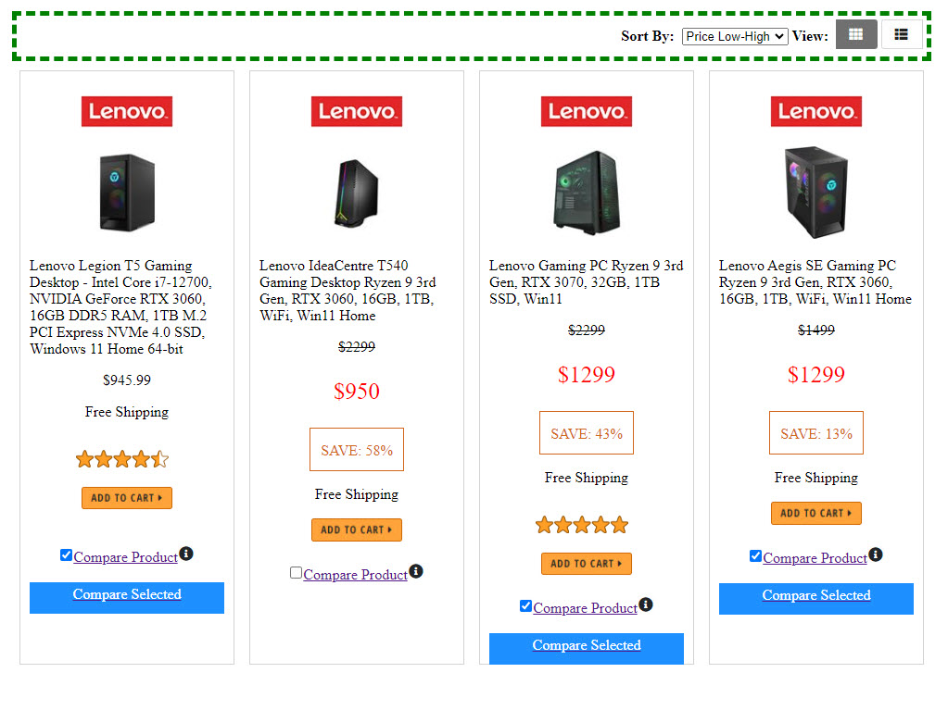This screenshot has height=710, width=948.
Task: Open the Sort By dropdown
Action: (734, 36)
